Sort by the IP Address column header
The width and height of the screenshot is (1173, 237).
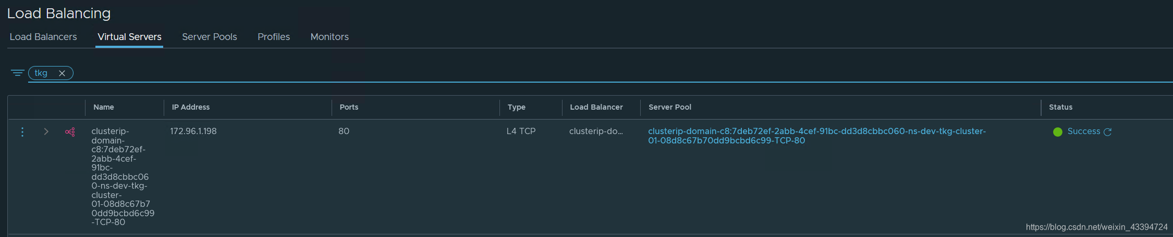pyautogui.click(x=191, y=107)
